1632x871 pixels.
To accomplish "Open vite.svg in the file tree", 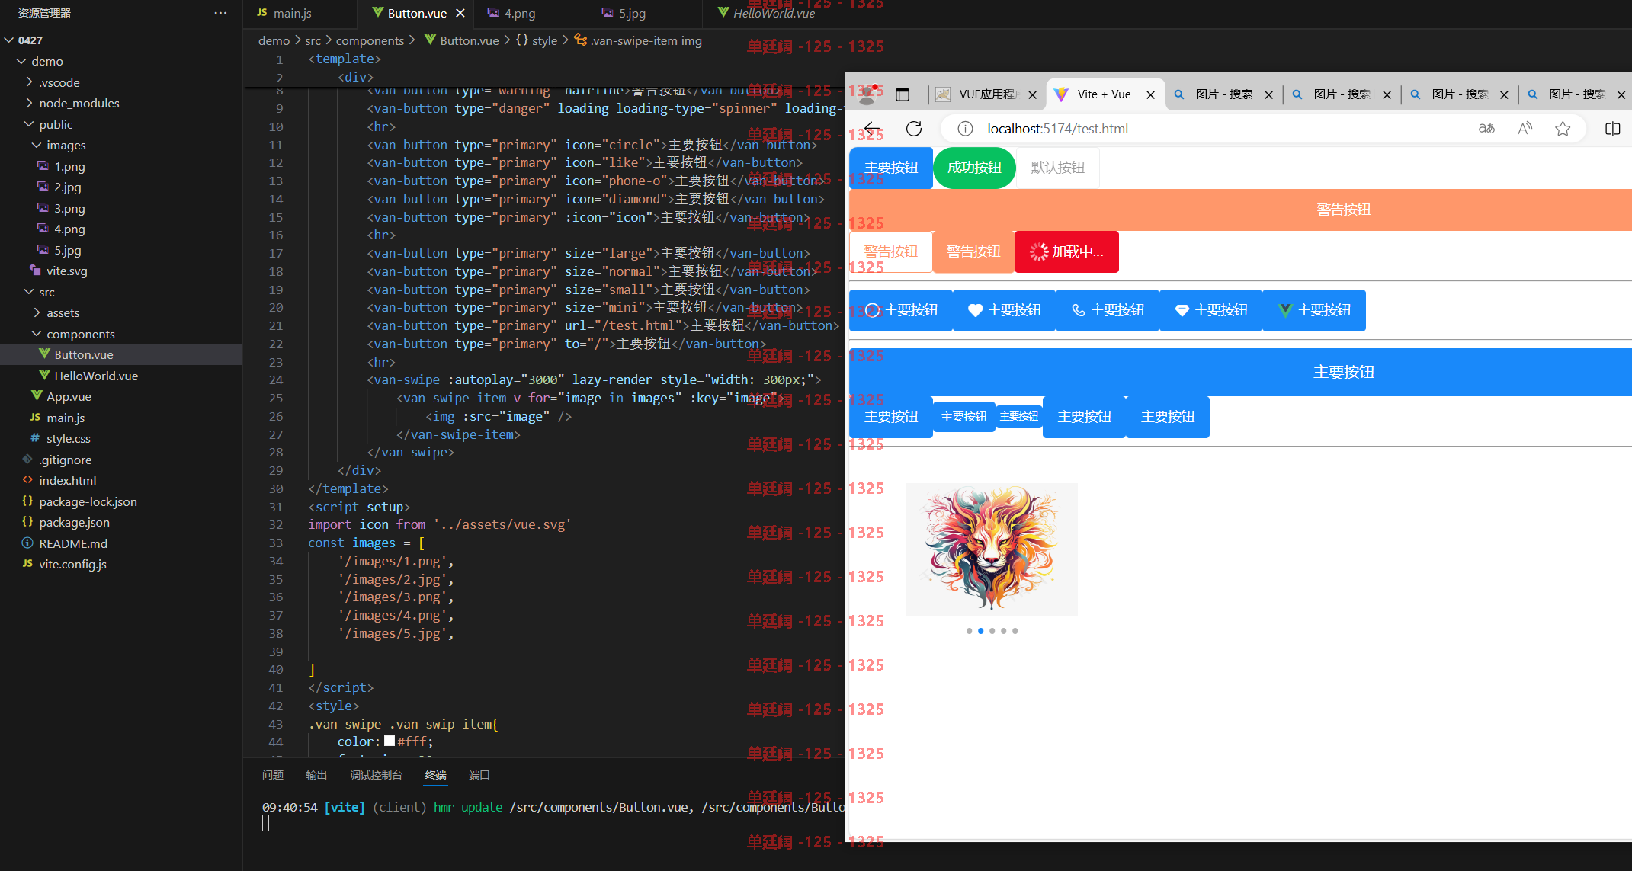I will [66, 271].
